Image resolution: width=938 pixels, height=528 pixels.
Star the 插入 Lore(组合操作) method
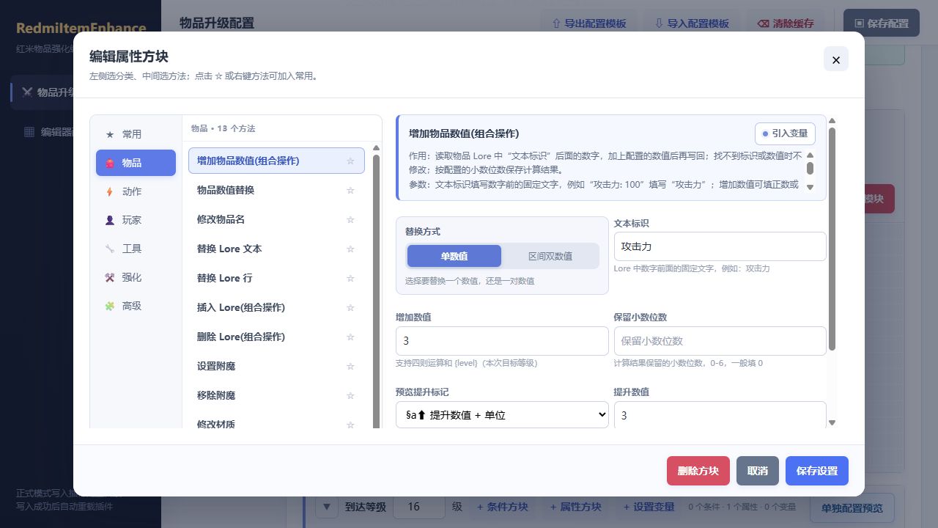click(x=350, y=307)
